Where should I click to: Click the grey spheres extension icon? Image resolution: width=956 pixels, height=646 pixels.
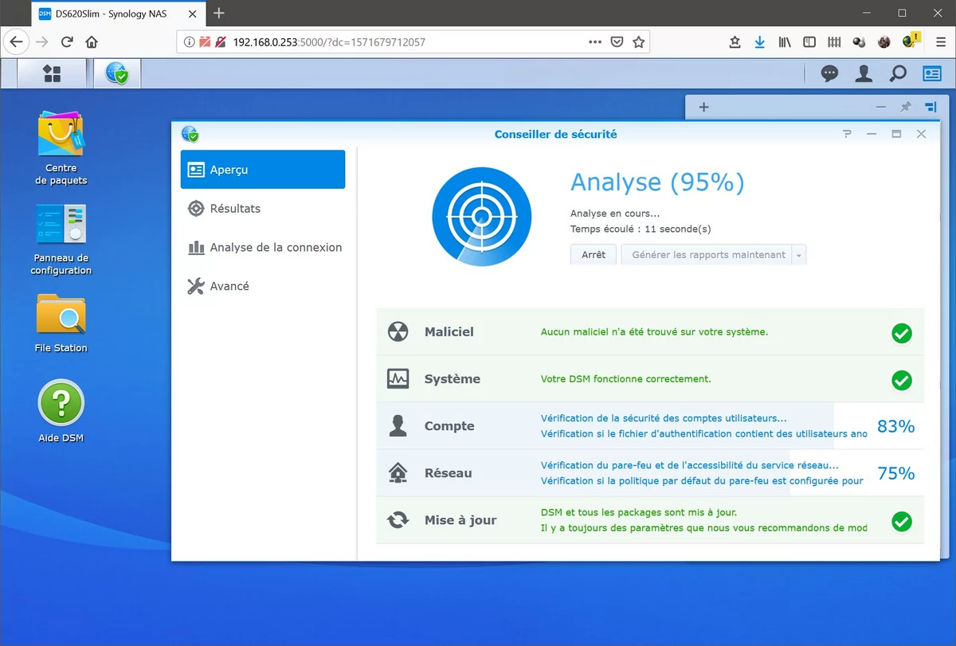pos(859,42)
